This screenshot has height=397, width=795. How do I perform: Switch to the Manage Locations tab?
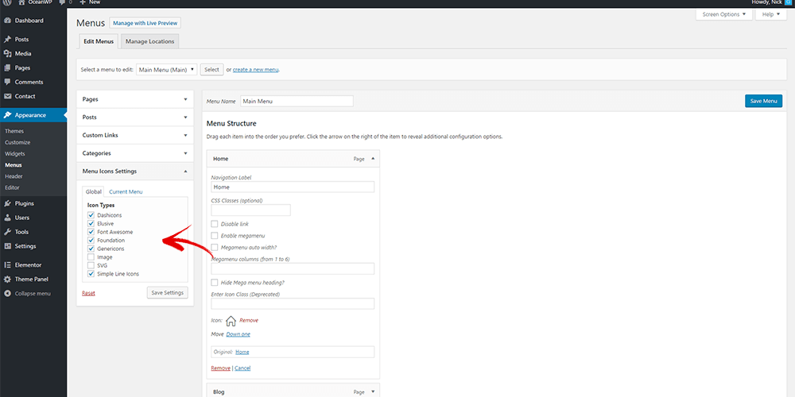point(149,41)
